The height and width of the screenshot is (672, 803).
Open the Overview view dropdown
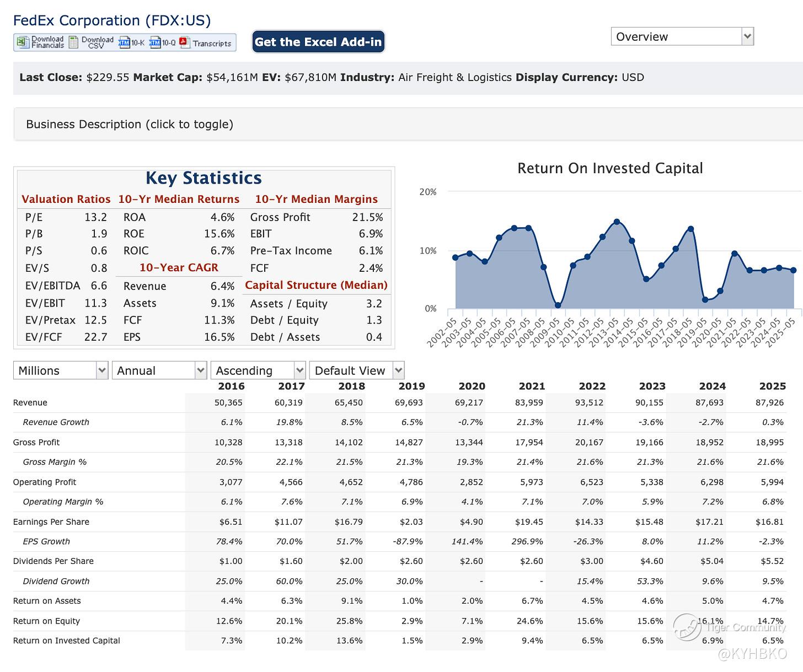[x=682, y=37]
